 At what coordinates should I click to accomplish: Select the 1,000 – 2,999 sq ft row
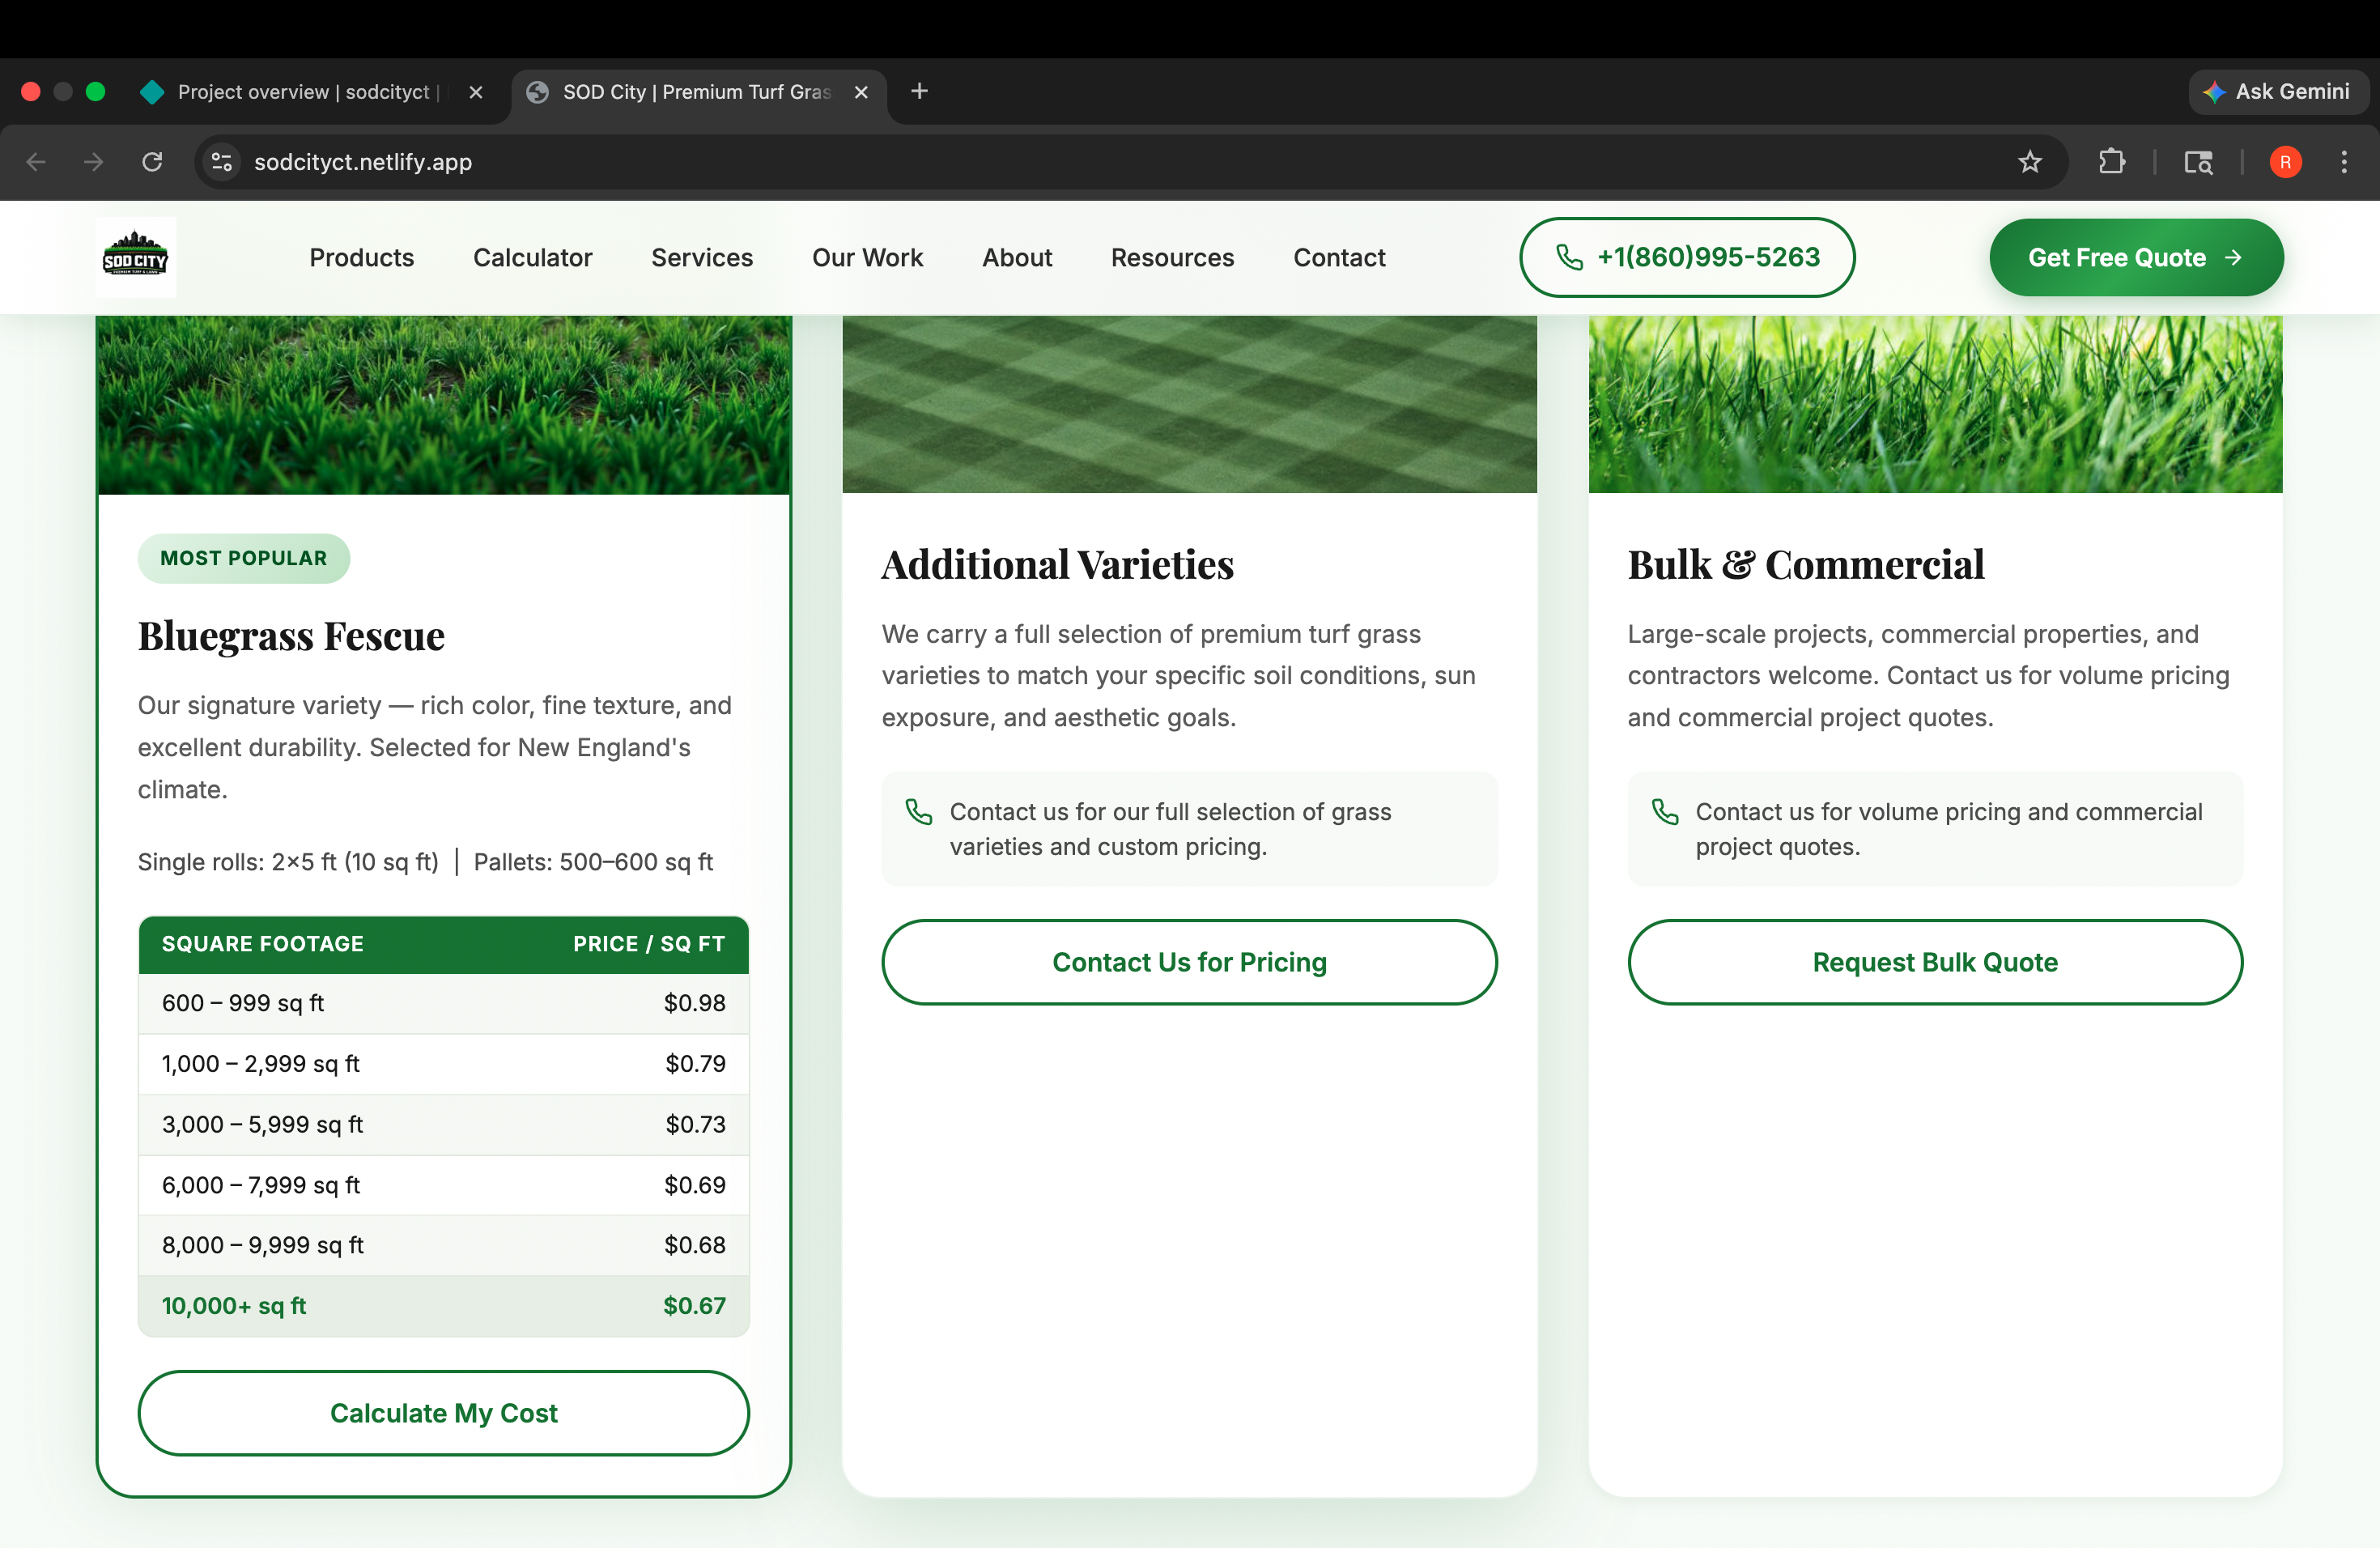[443, 1064]
